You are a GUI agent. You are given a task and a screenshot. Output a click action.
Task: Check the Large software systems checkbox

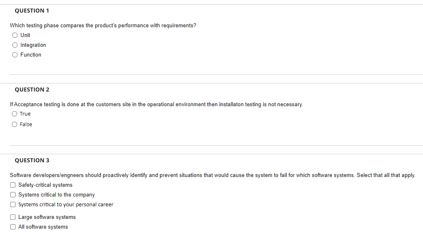(x=13, y=217)
